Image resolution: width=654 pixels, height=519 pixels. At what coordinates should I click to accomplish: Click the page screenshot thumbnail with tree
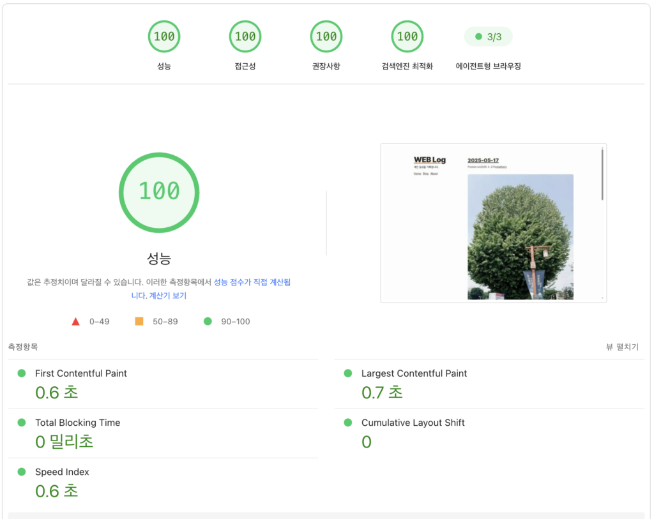pyautogui.click(x=494, y=223)
